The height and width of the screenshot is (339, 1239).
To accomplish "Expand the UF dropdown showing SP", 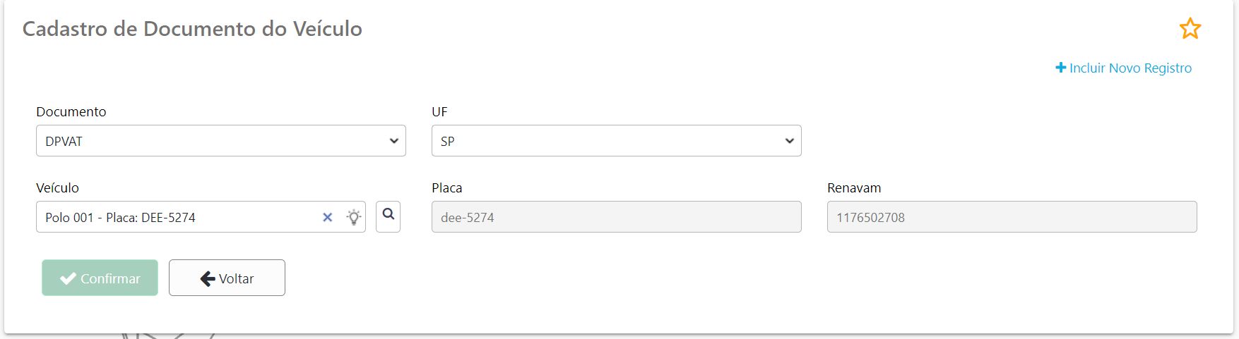I will [617, 141].
